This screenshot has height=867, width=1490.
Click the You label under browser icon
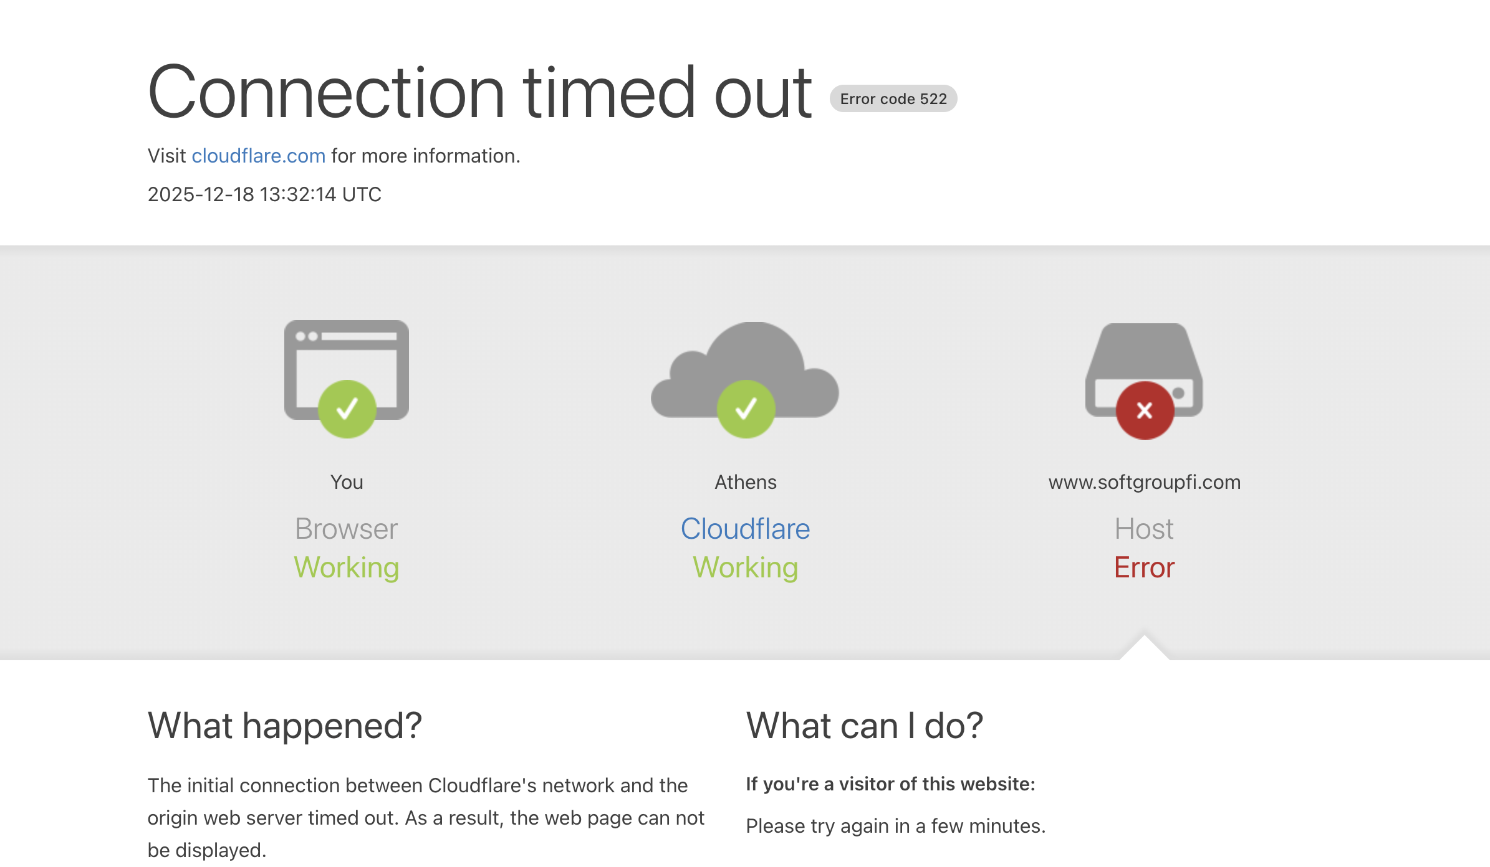coord(347,482)
